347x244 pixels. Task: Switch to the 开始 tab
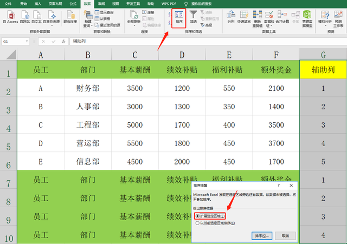23,4
